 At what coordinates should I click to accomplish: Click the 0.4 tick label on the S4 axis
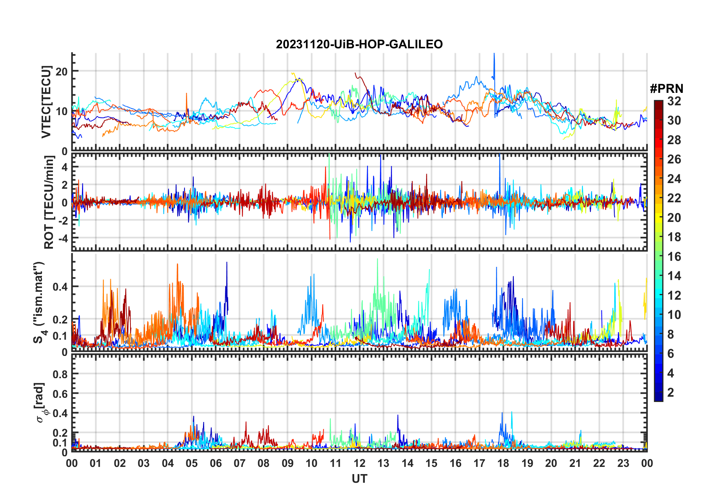60,286
